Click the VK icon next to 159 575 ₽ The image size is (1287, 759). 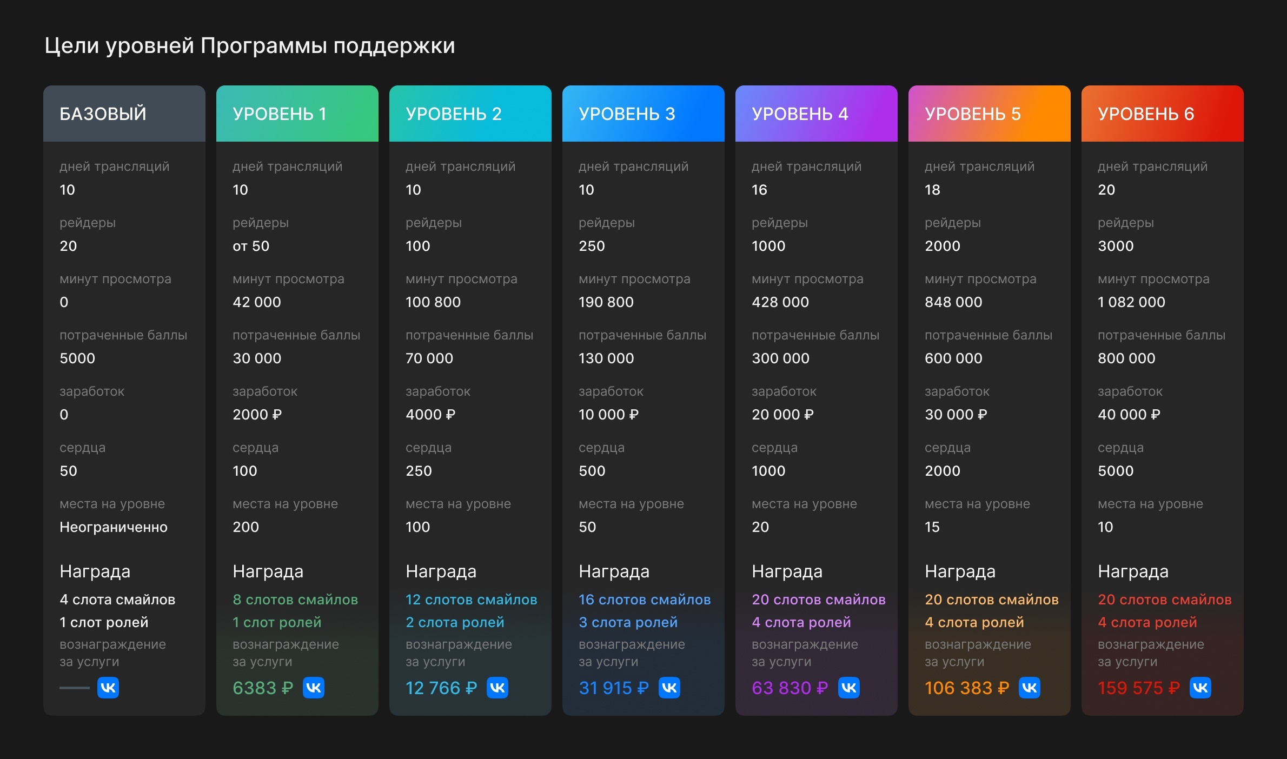[x=1200, y=688]
